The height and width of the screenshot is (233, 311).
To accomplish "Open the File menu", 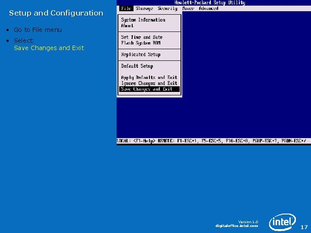I will pyautogui.click(x=126, y=8).
